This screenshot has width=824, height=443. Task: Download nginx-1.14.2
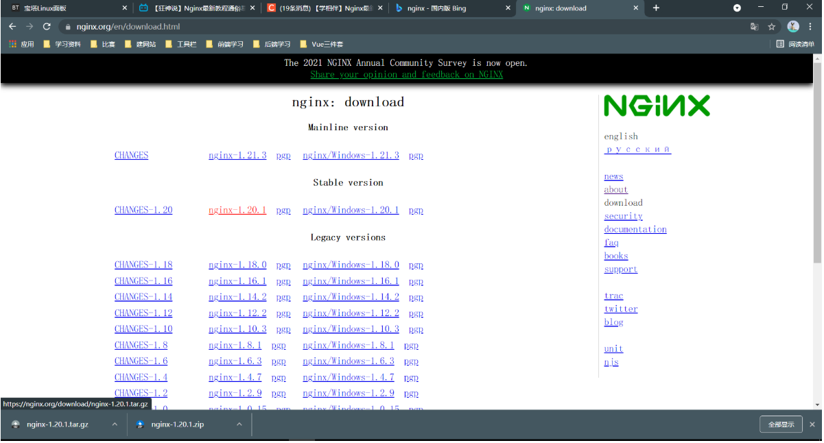point(237,297)
